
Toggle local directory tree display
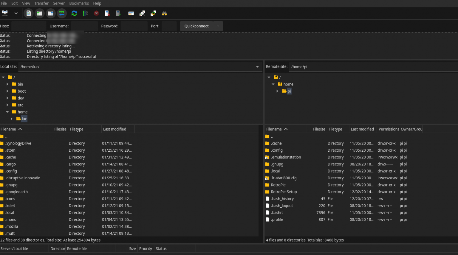click(x=39, y=13)
